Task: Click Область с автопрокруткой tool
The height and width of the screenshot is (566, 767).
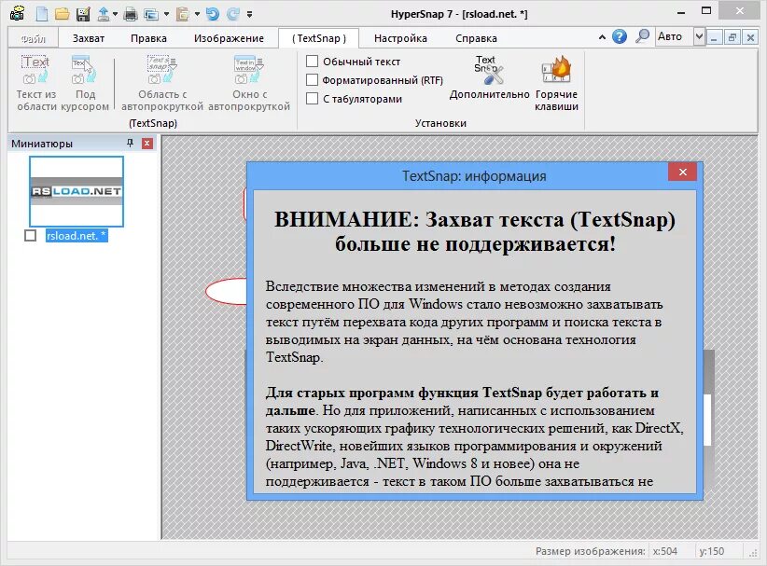Action: [162, 83]
